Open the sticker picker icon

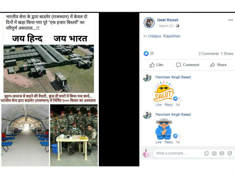coord(230,153)
